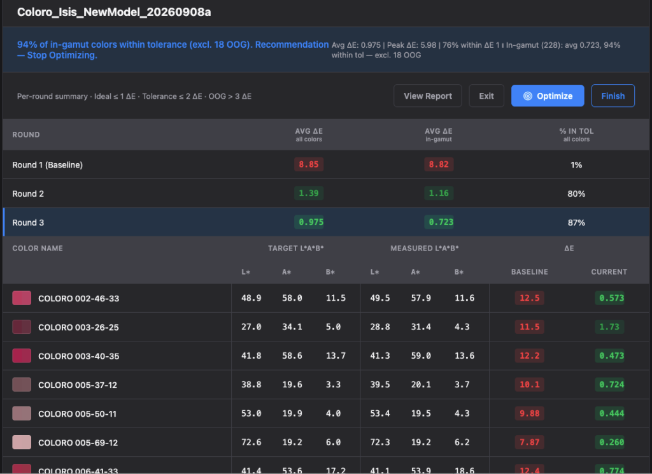Image resolution: width=652 pixels, height=474 pixels.
Task: Click the 12.5 baseline ΔE badge
Action: (x=529, y=298)
